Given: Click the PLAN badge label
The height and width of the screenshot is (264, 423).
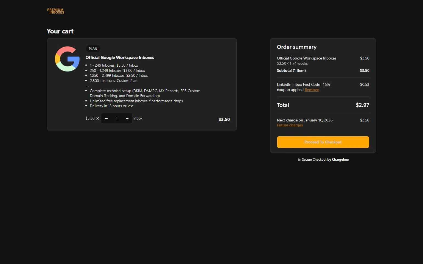Looking at the screenshot, I should click(x=93, y=49).
